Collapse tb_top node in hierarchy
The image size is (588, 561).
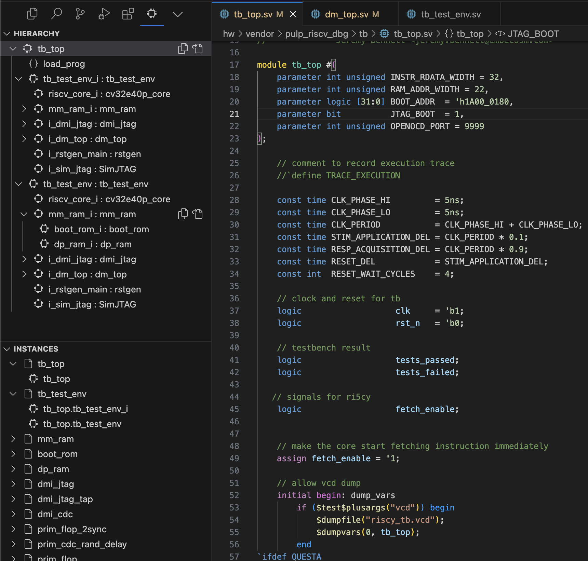tap(13, 49)
